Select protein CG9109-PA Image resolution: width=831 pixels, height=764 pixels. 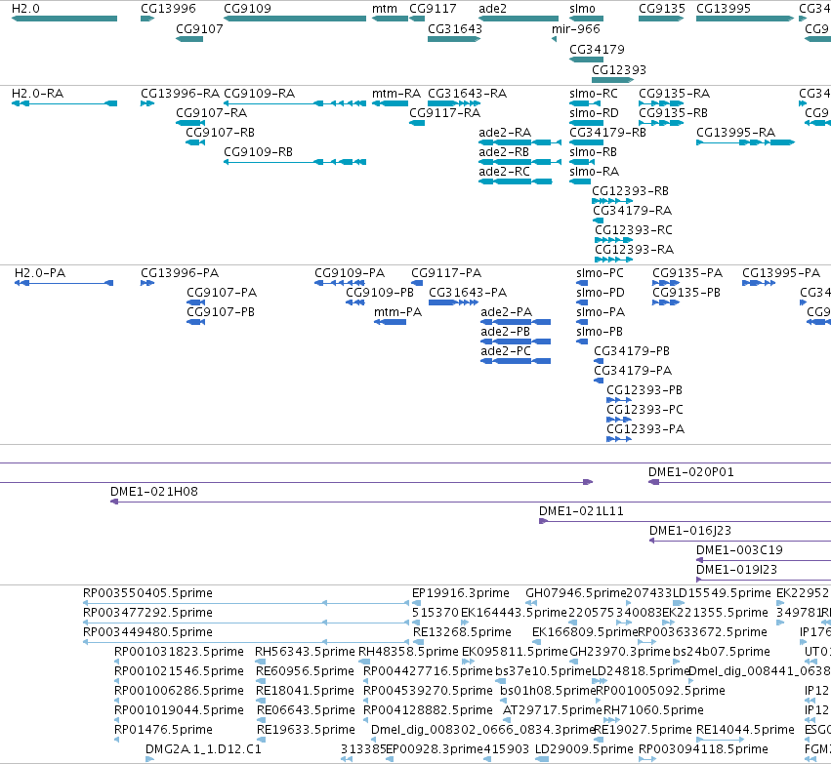pos(340,283)
